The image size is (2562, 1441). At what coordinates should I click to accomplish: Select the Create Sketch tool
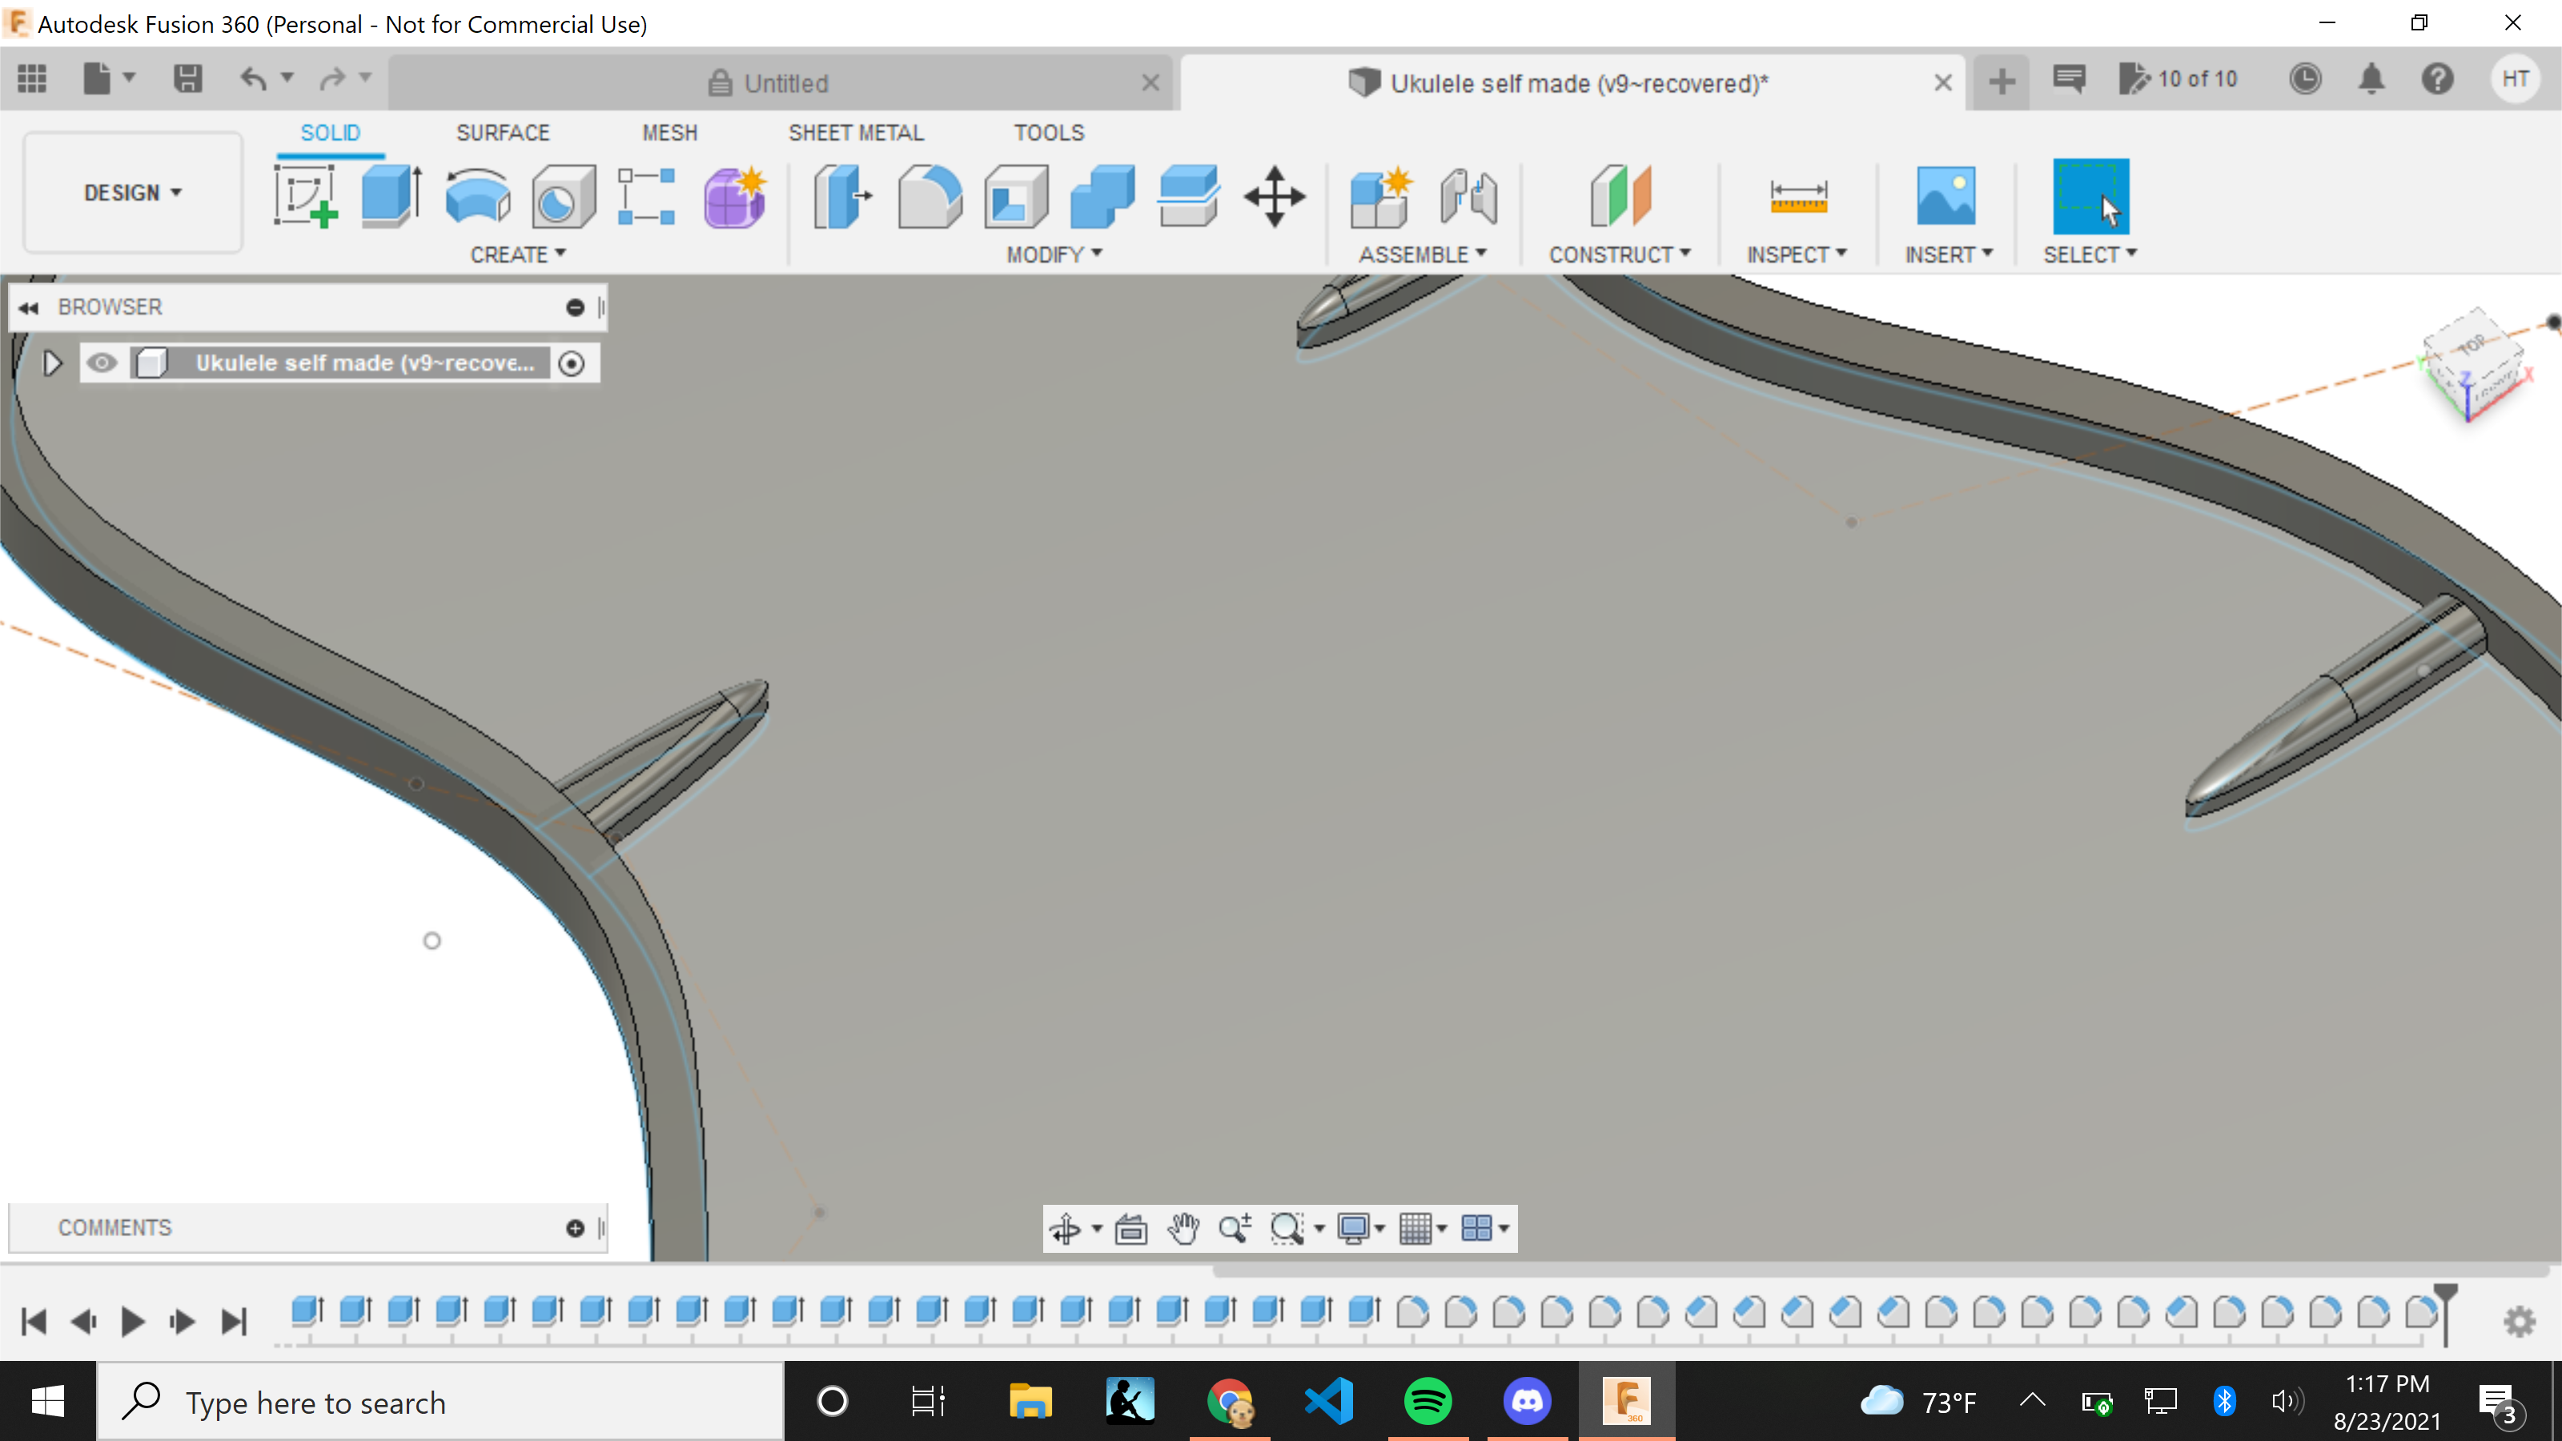coord(305,196)
